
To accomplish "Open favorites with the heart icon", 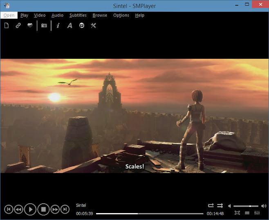I will [x=30, y=25].
